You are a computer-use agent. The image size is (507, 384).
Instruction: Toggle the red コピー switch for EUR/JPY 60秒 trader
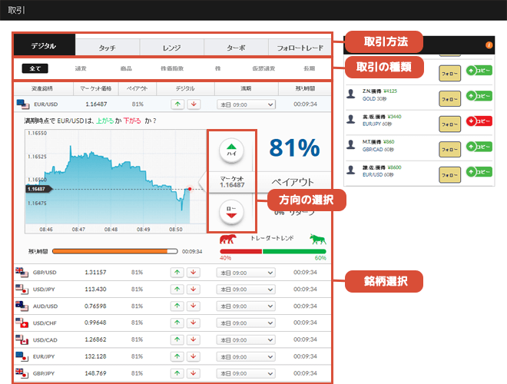coord(479,121)
